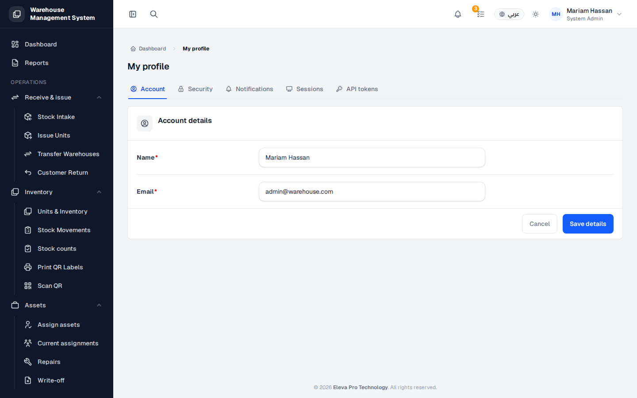Click the Name input field
This screenshot has width=637, height=398.
[x=372, y=157]
